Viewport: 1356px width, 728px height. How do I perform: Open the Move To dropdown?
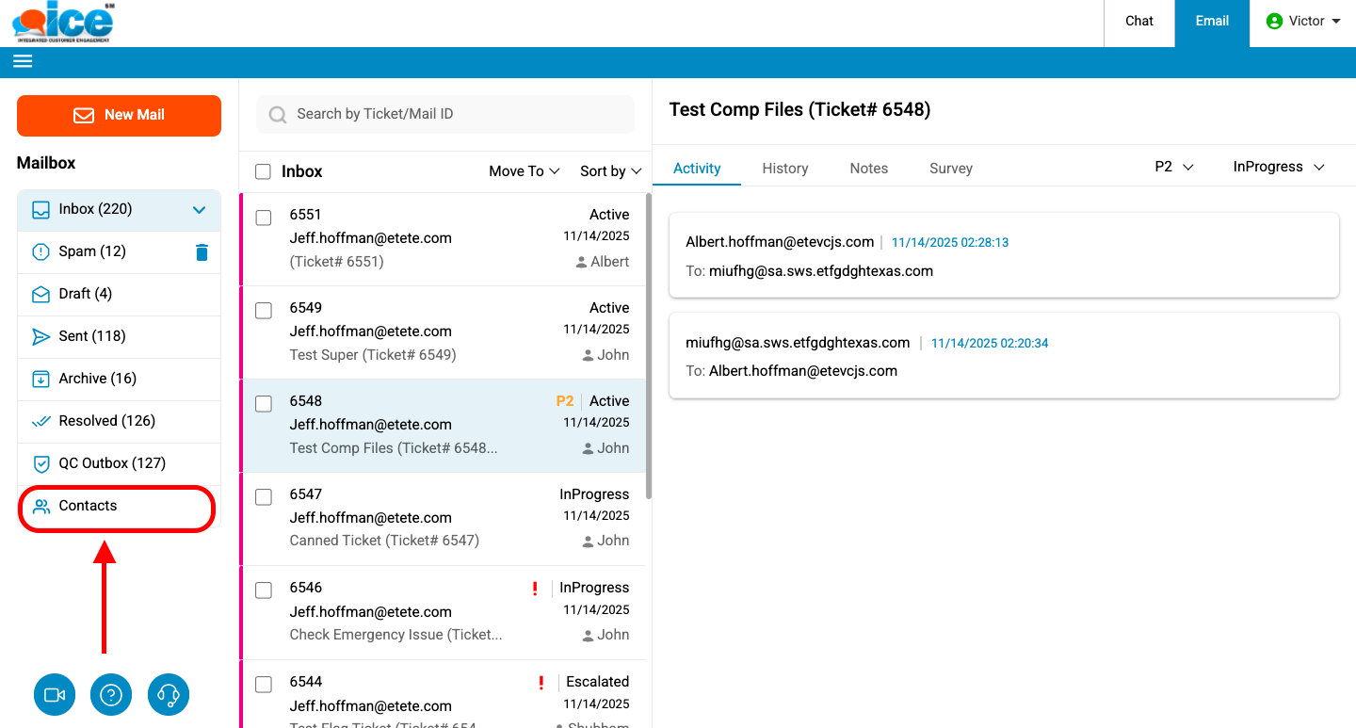[524, 171]
